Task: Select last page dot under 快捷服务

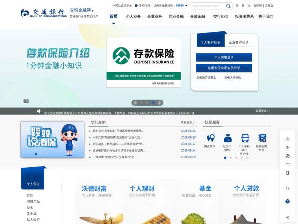Action: pos(247,158)
